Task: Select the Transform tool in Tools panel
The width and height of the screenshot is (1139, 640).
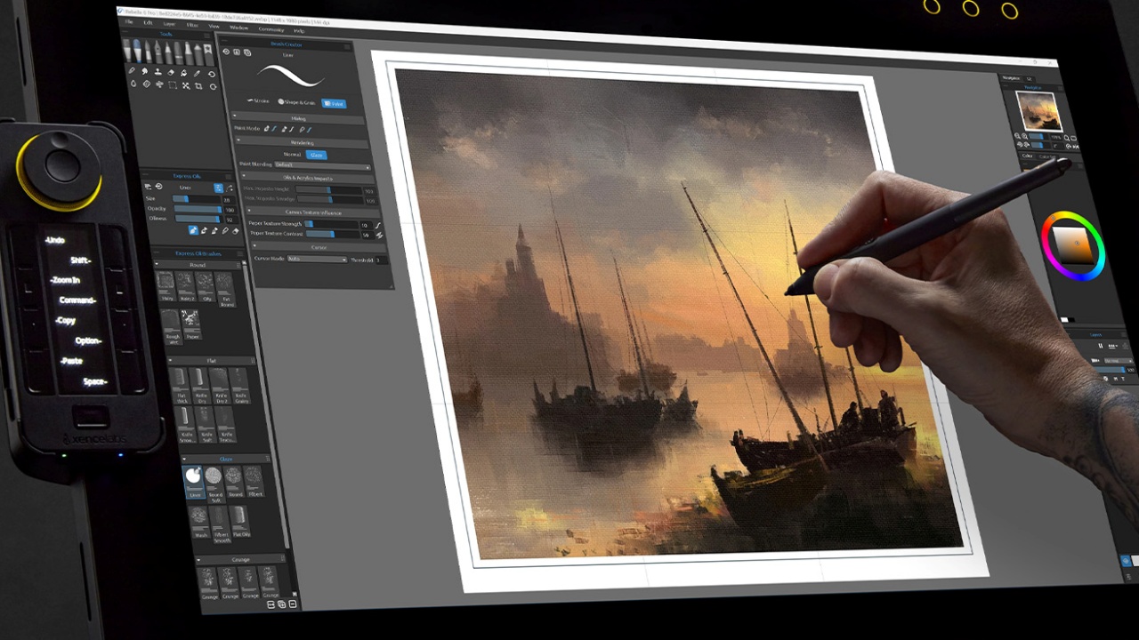Action: point(185,85)
